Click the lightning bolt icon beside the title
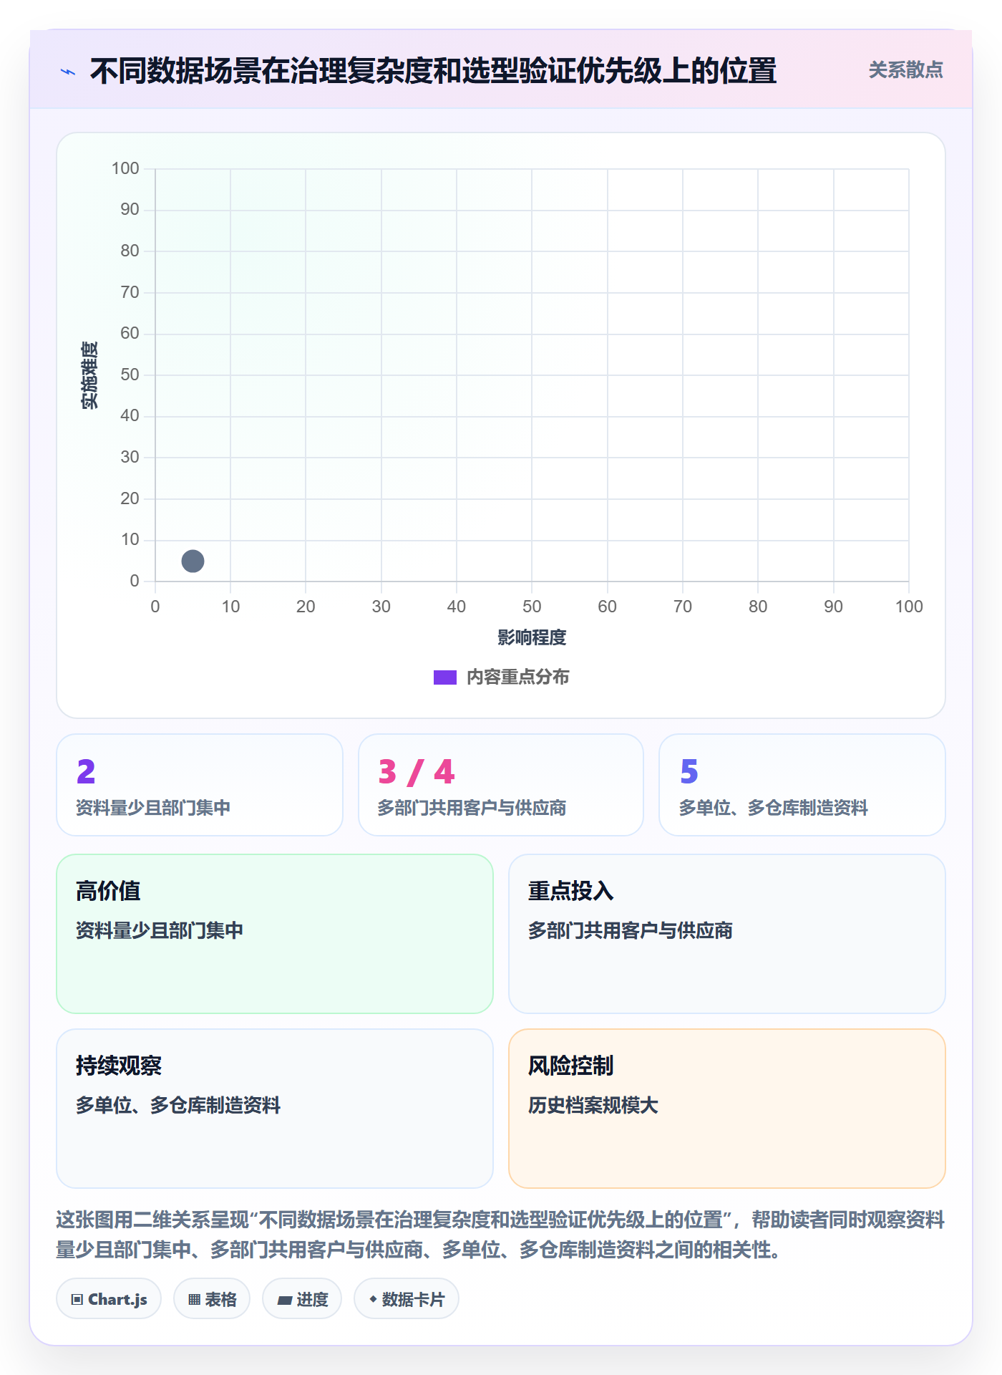 pyautogui.click(x=68, y=72)
